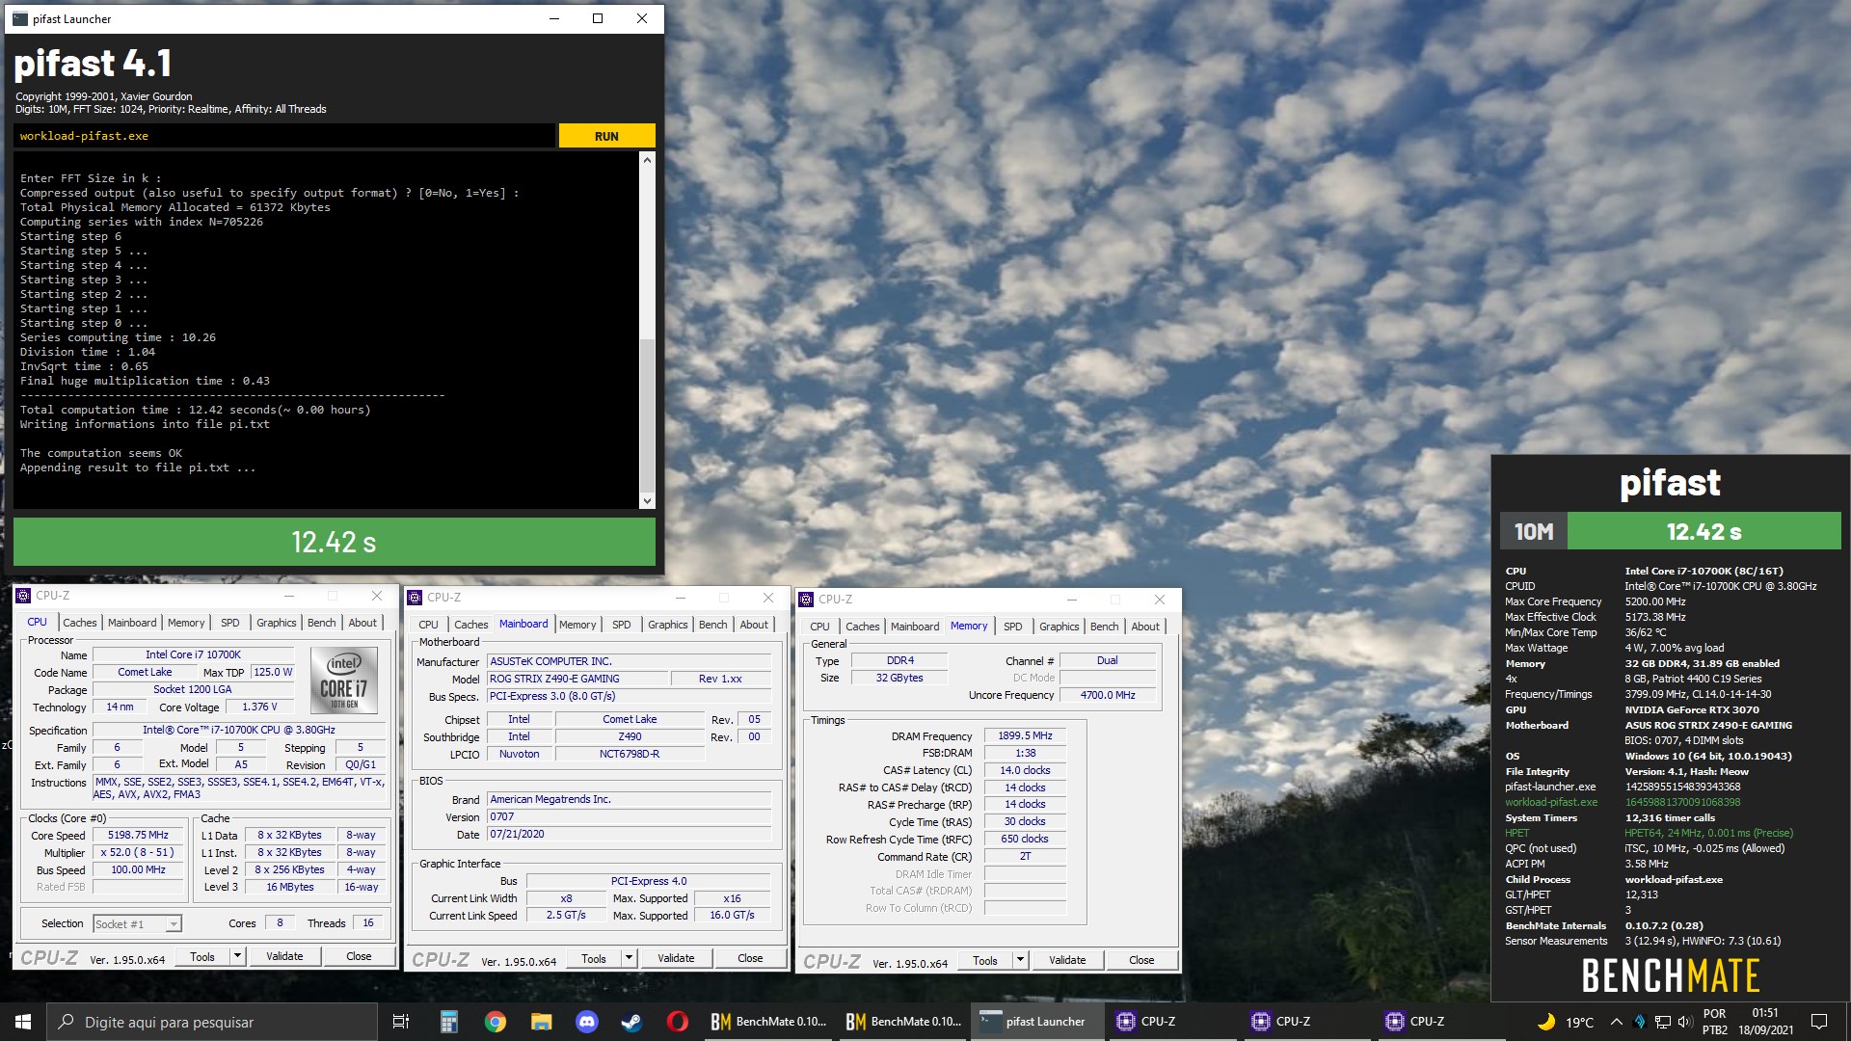Click Validate in the CPU-Z Mainboard window

coord(676,958)
